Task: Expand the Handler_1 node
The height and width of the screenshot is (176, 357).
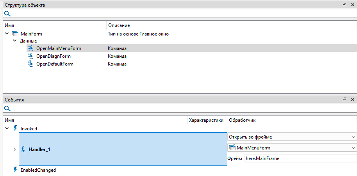Action: coord(15,149)
